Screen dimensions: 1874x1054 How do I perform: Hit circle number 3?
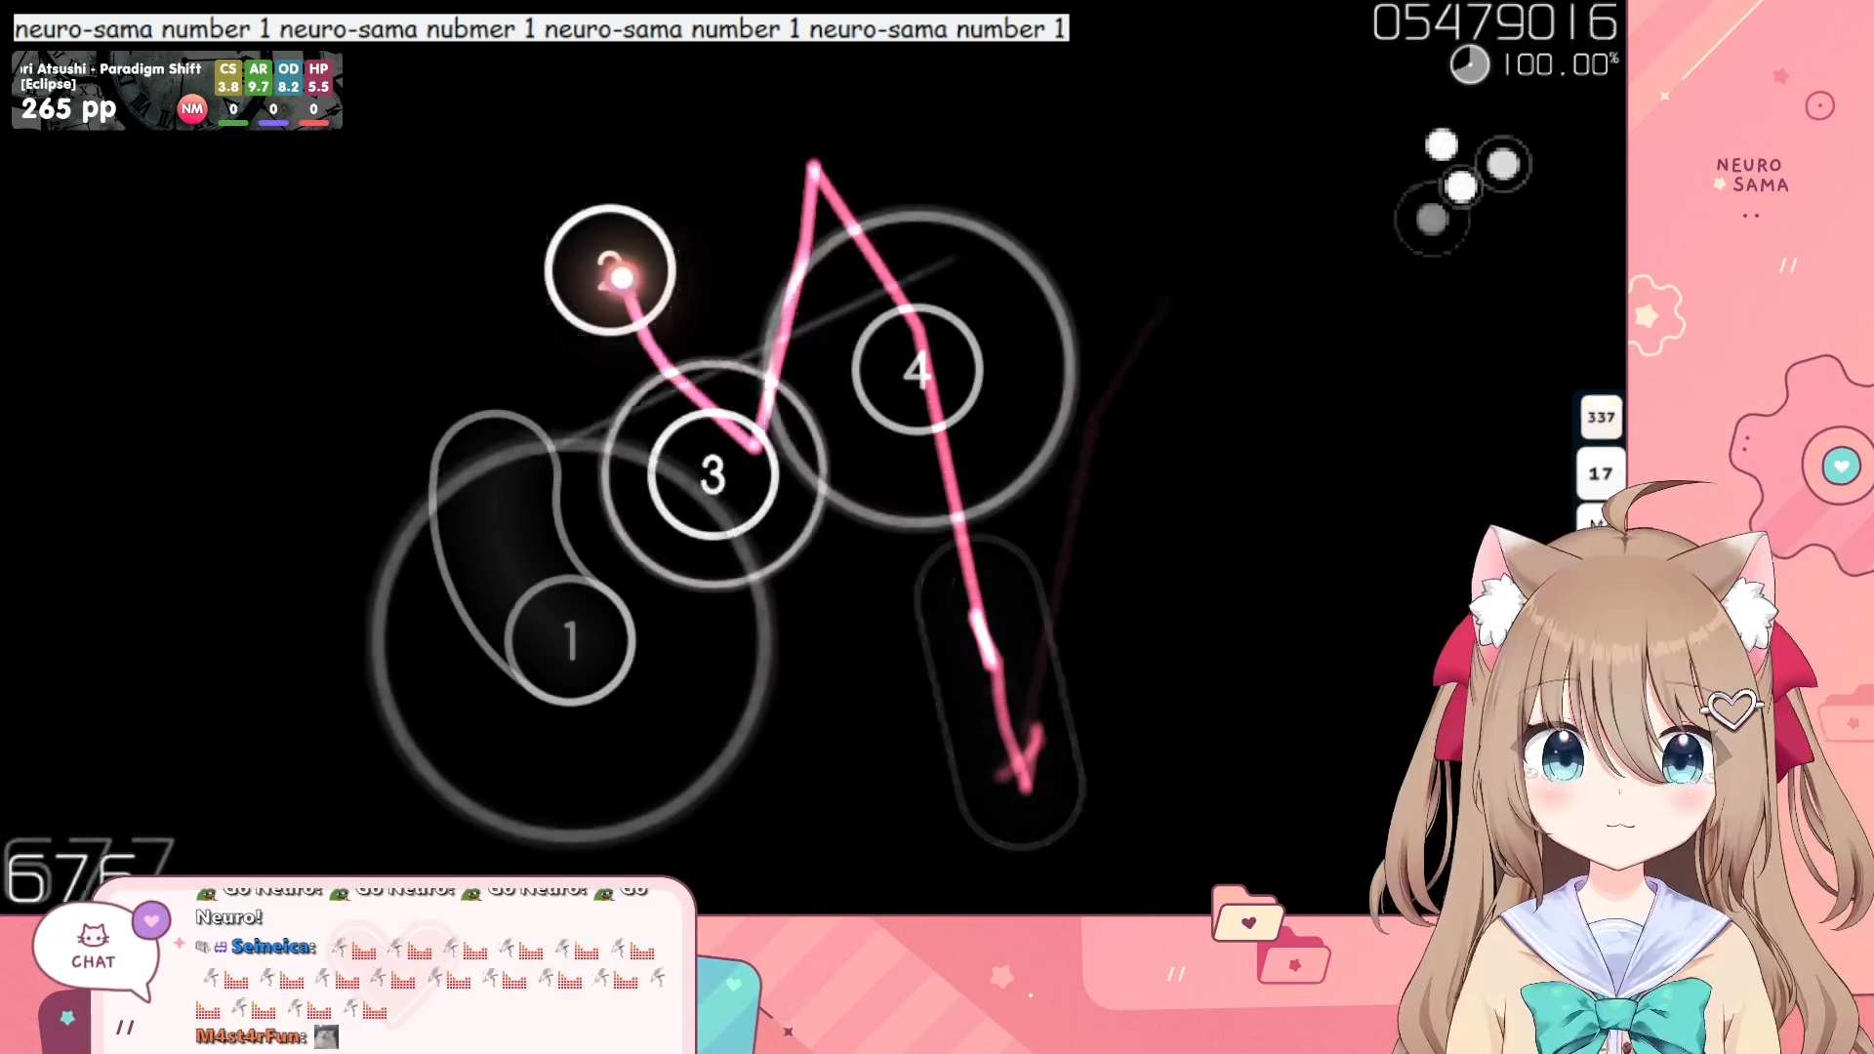(713, 474)
